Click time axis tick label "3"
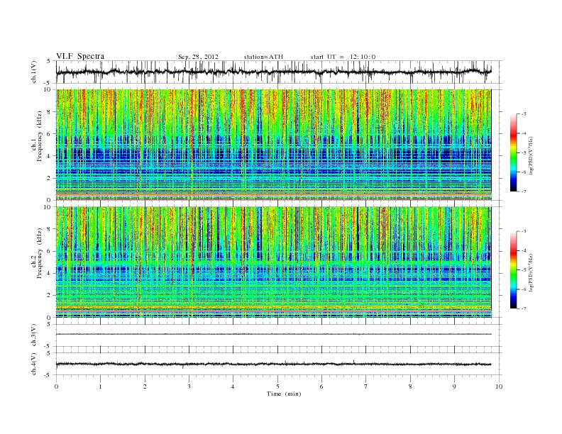 click(189, 386)
